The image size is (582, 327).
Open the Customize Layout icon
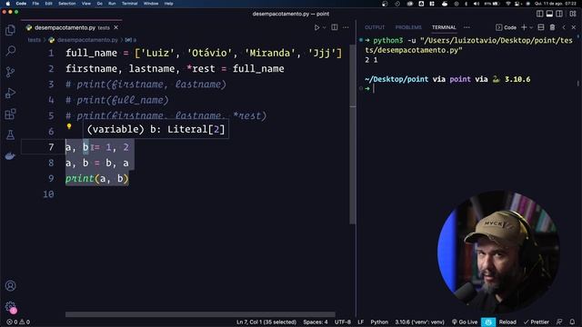coord(573,14)
